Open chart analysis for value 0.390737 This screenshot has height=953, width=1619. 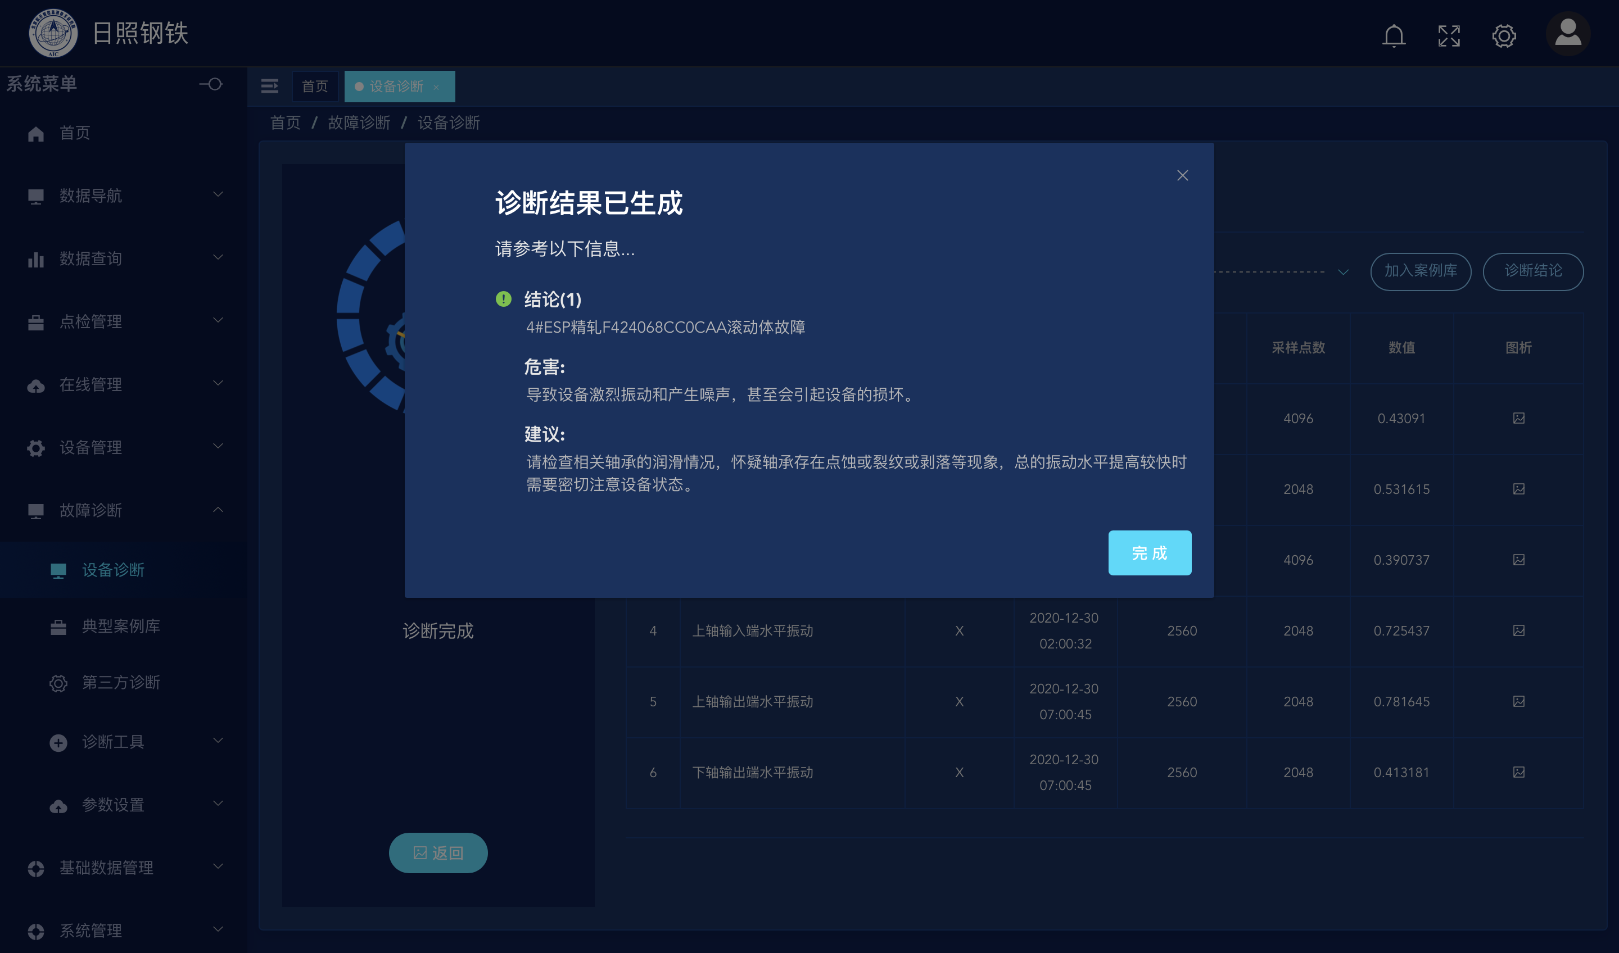[x=1519, y=559]
